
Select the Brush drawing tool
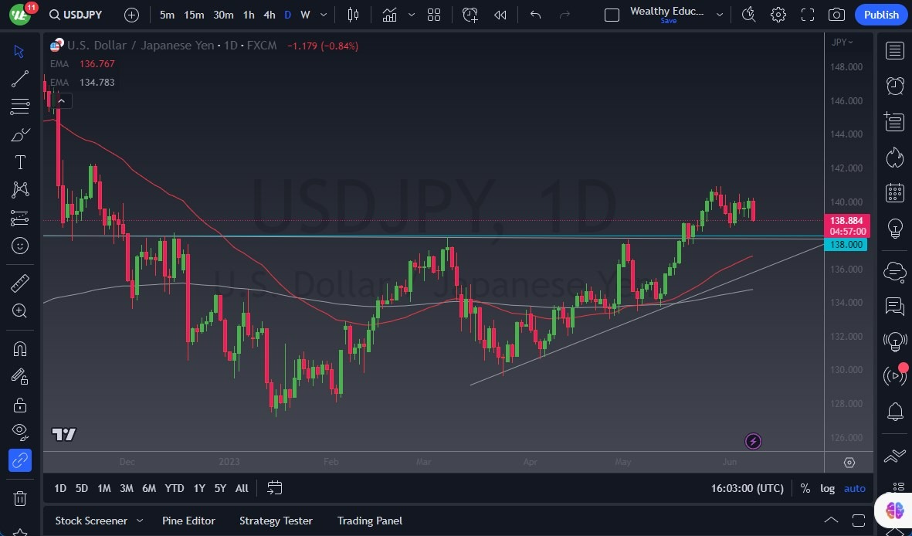click(19, 134)
